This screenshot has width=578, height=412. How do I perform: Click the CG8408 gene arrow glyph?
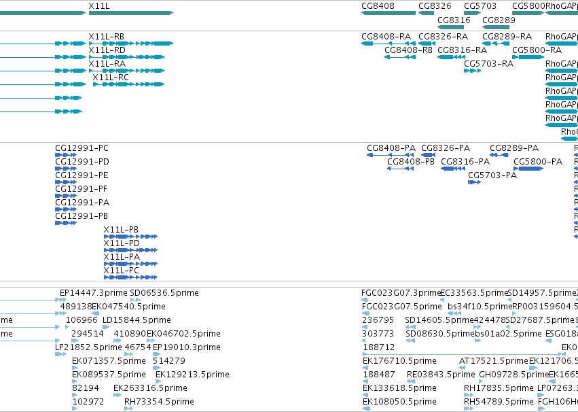pyautogui.click(x=389, y=13)
